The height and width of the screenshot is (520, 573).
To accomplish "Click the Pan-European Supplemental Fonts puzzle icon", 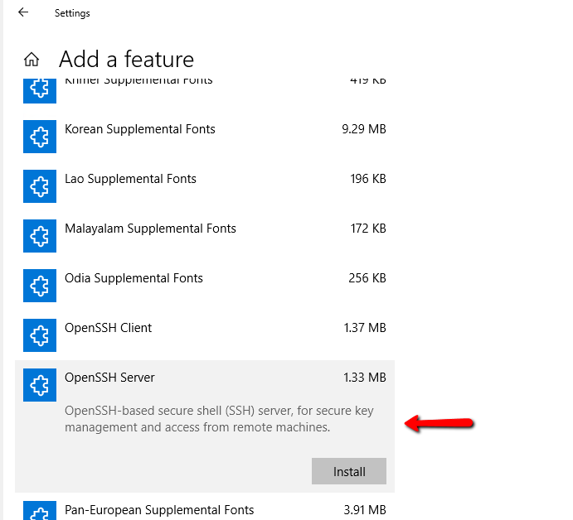I will click(x=40, y=511).
